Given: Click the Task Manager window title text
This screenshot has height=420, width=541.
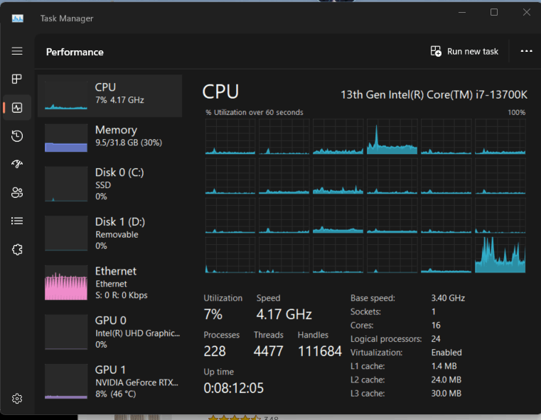Looking at the screenshot, I should pos(67,18).
